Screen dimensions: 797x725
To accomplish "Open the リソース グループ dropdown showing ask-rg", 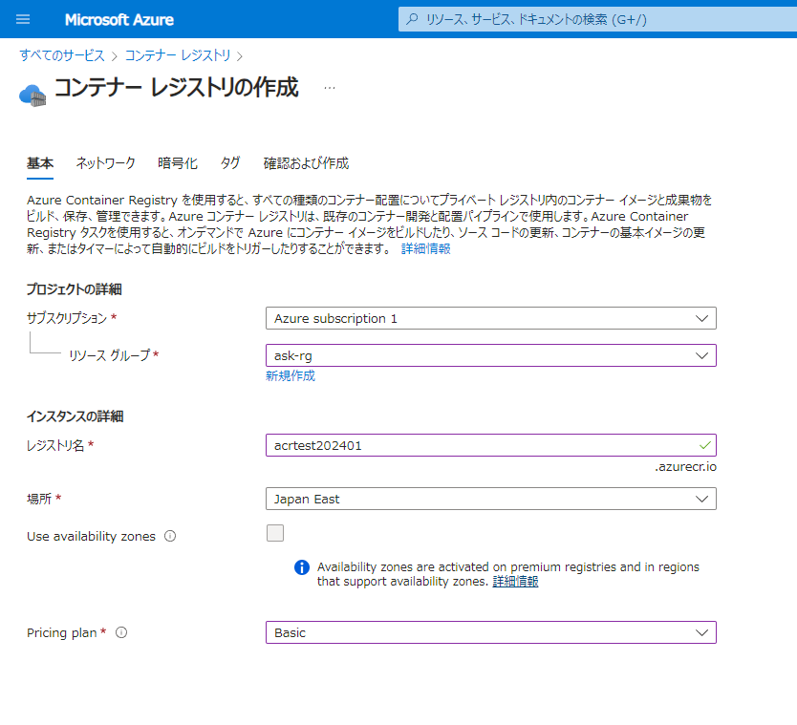I will 491,355.
